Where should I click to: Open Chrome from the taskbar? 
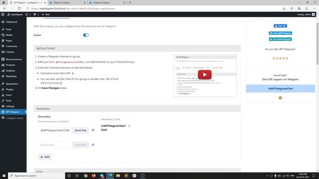point(85,176)
